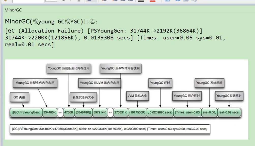Click the 597914K diagram cell
Screen dimensions: 255x146
[x=100, y=112]
